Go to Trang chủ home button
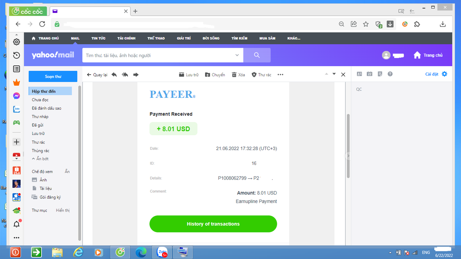Screen dimensions: 461x259 tap(428, 55)
